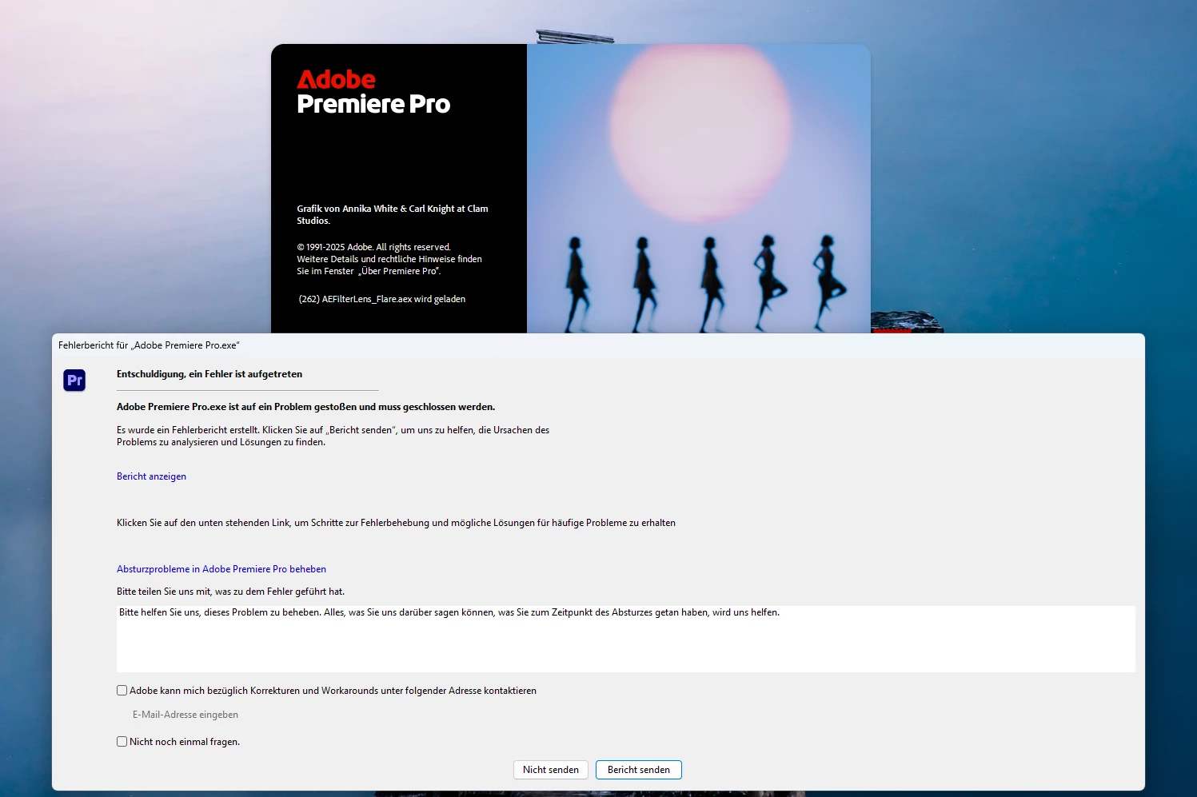This screenshot has width=1197, height=797.
Task: Click the 'Nicht senden' button
Action: point(551,770)
